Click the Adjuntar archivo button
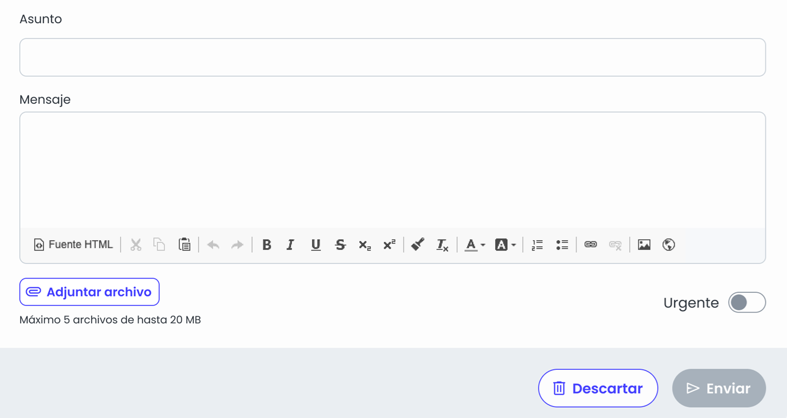This screenshot has height=418, width=787. (89, 292)
